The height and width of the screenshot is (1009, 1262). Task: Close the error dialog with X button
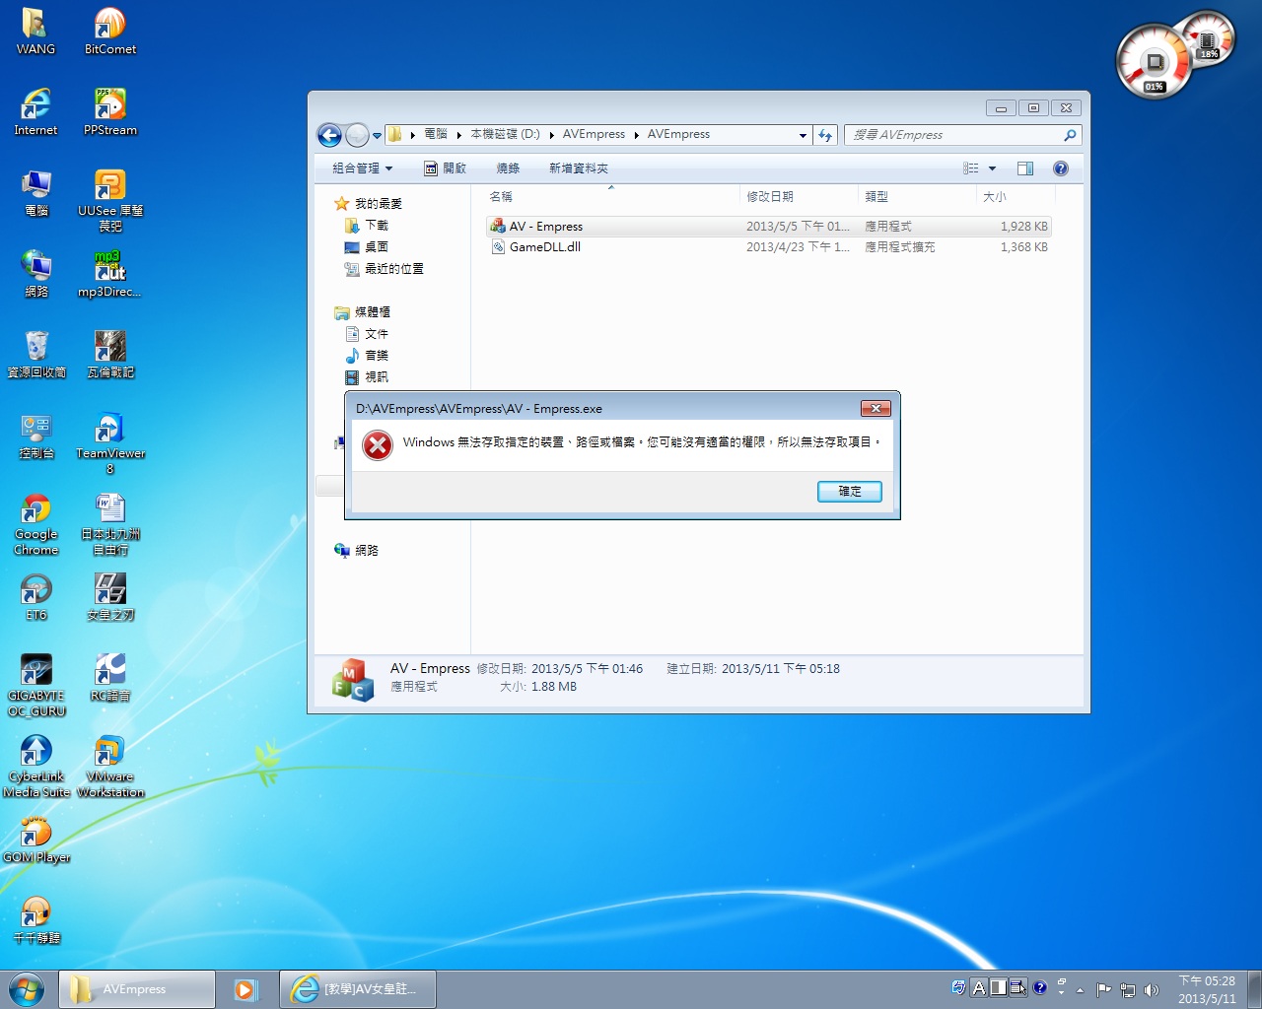click(876, 408)
